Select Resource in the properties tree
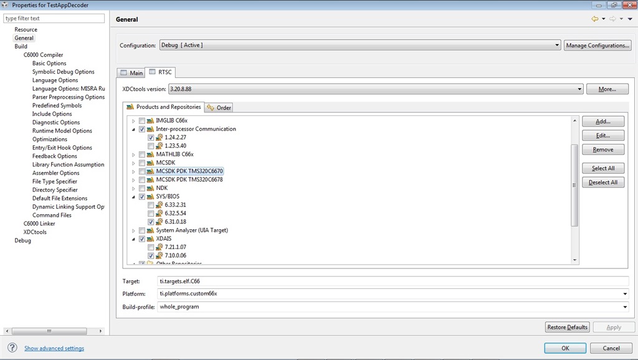 coord(26,30)
